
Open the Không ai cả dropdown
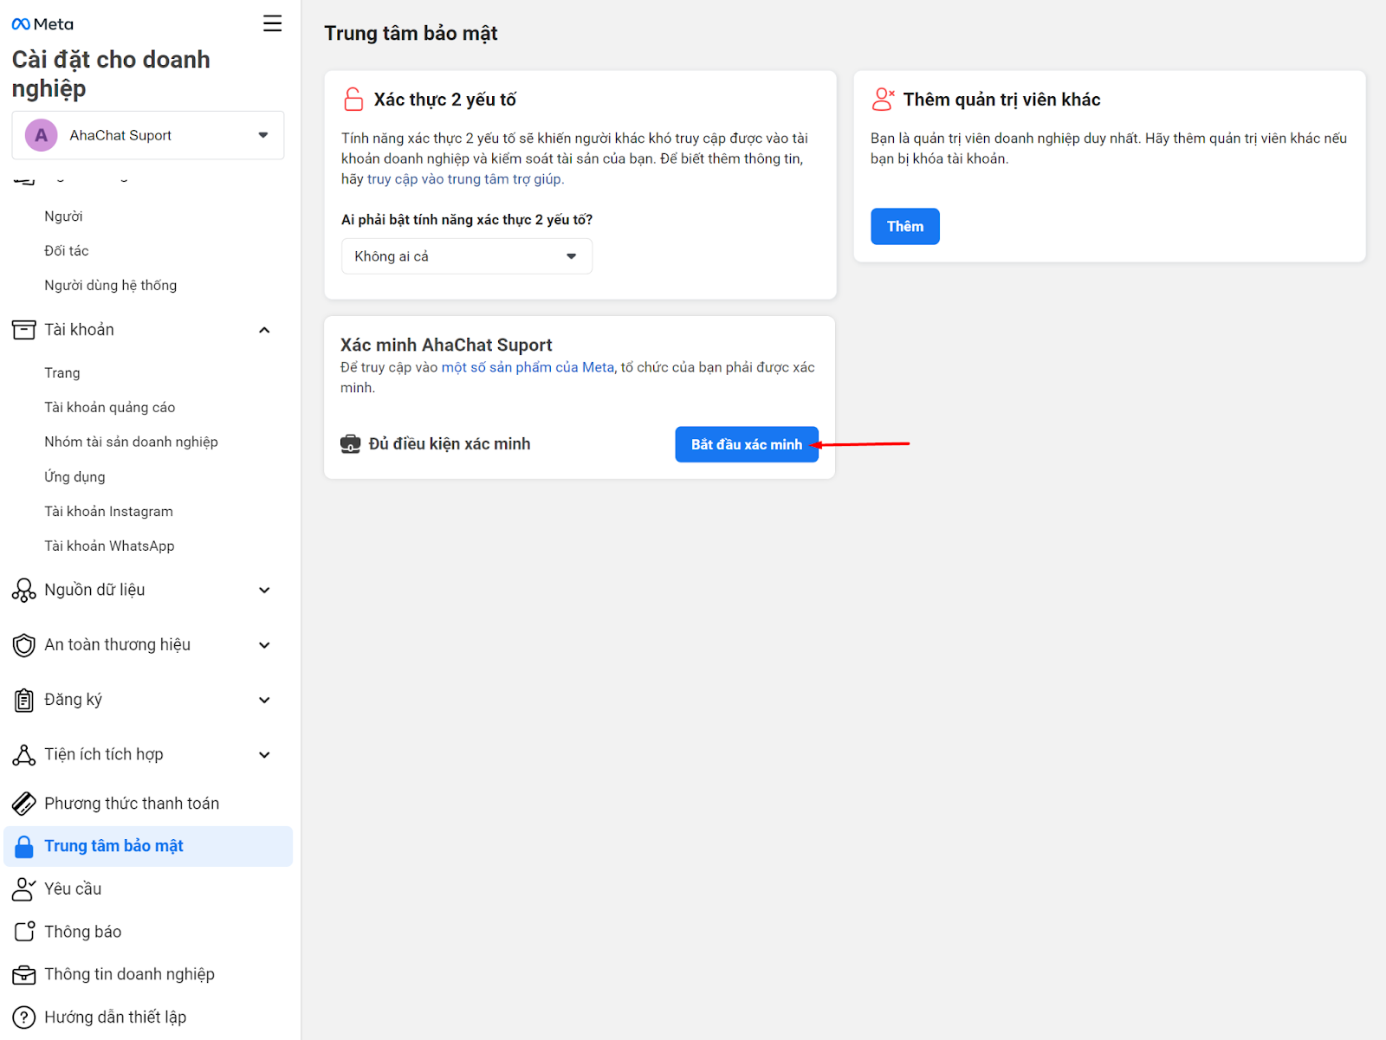pos(467,256)
